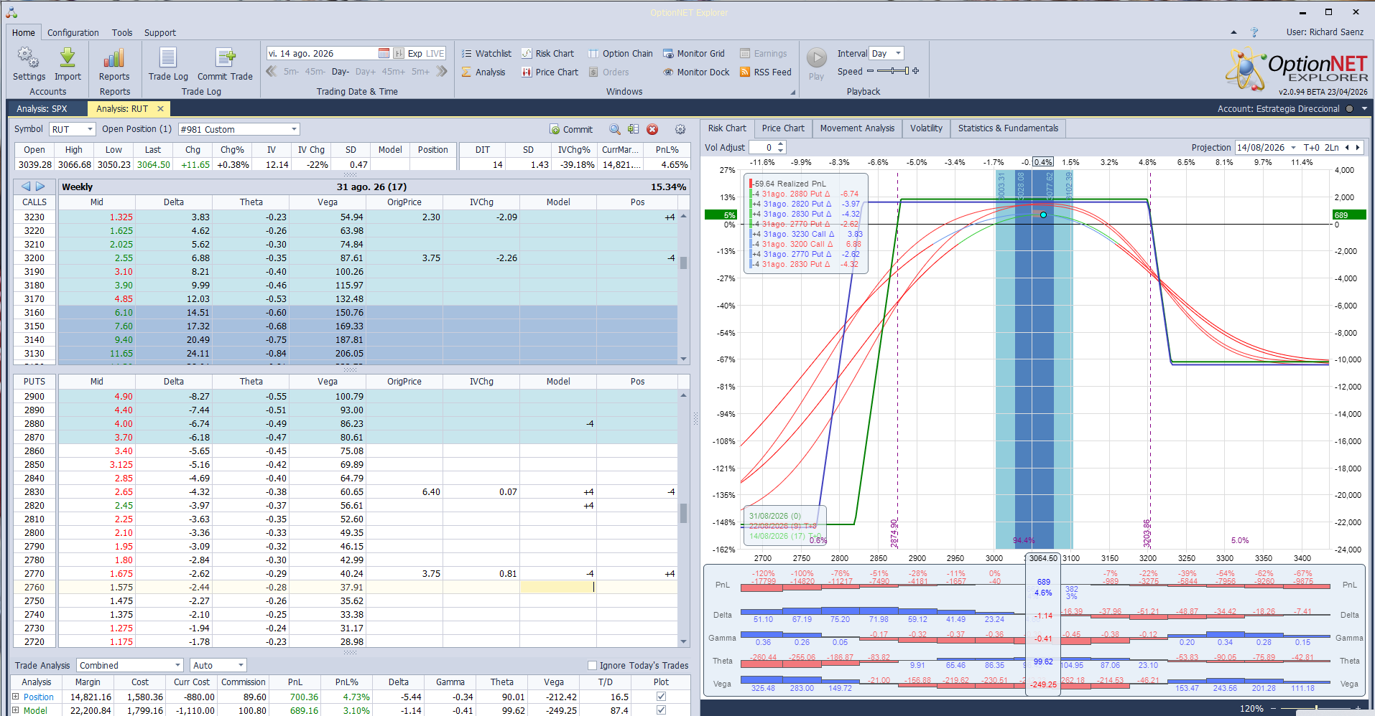Toggle the 2Ln projection lines option
Viewport: 1375px width, 716px height.
(x=1331, y=147)
